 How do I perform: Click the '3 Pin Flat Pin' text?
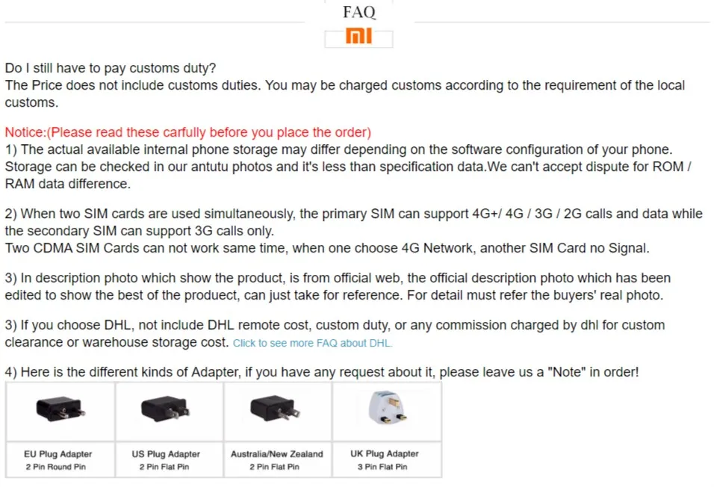tap(382, 467)
